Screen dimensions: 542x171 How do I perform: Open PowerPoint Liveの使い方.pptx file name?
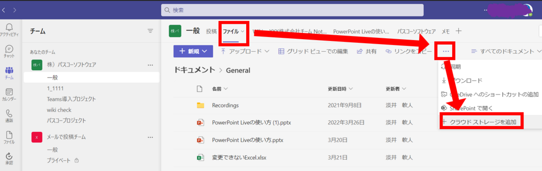(248, 140)
